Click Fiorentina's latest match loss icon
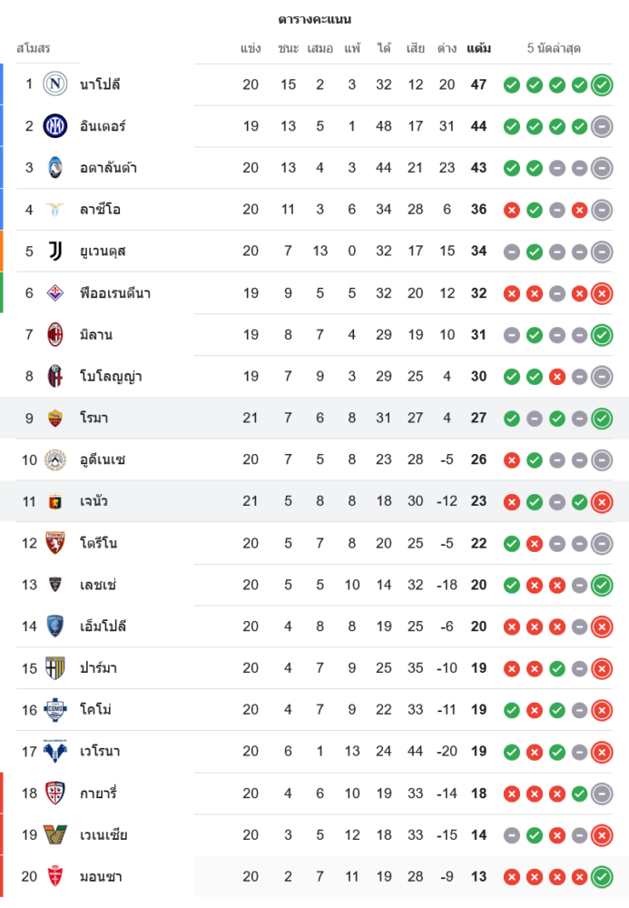 click(601, 293)
